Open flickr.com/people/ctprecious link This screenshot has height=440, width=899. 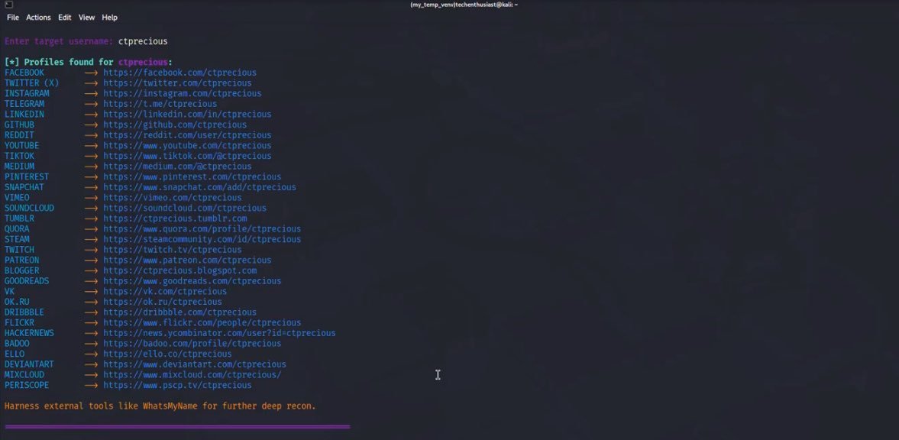pos(202,322)
